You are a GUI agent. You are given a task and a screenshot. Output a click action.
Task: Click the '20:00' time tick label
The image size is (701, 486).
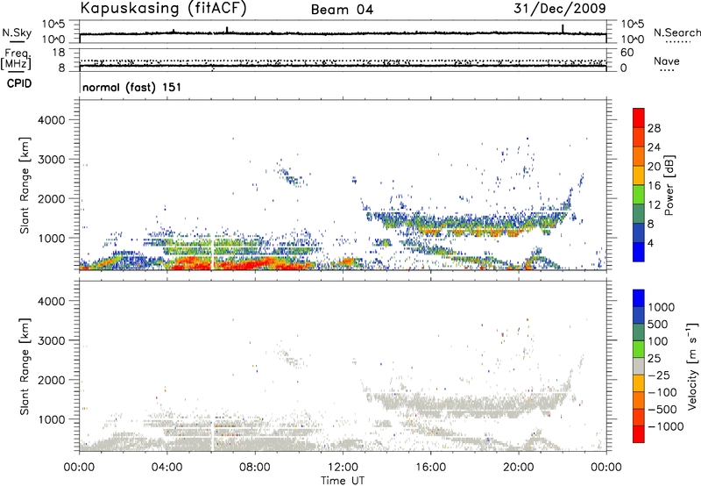(518, 468)
